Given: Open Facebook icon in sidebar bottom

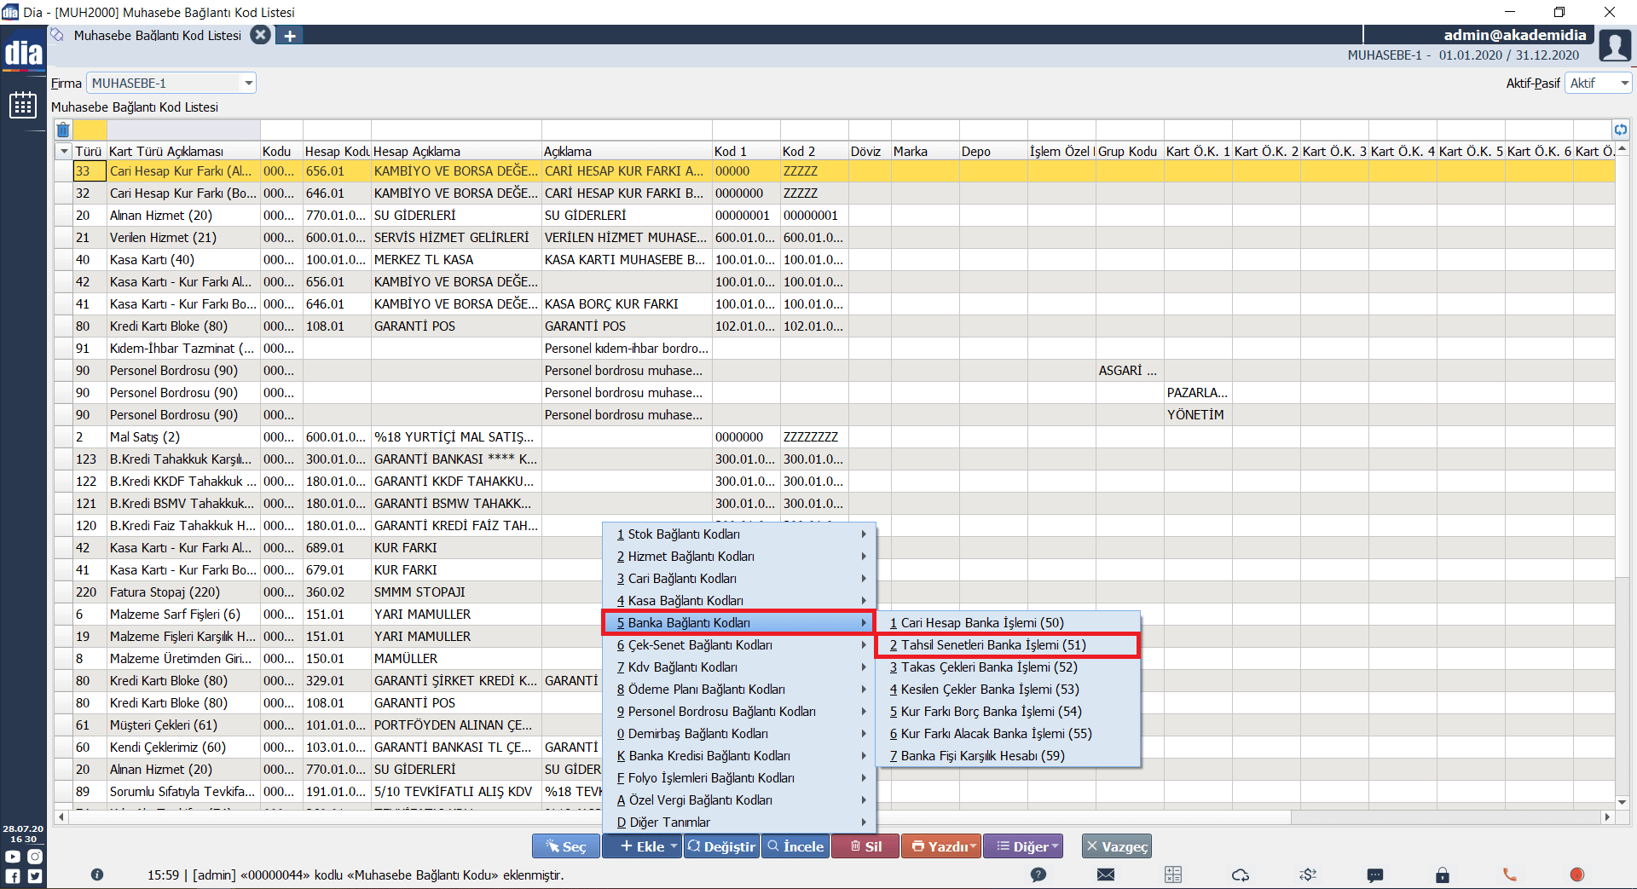Looking at the screenshot, I should (x=13, y=875).
